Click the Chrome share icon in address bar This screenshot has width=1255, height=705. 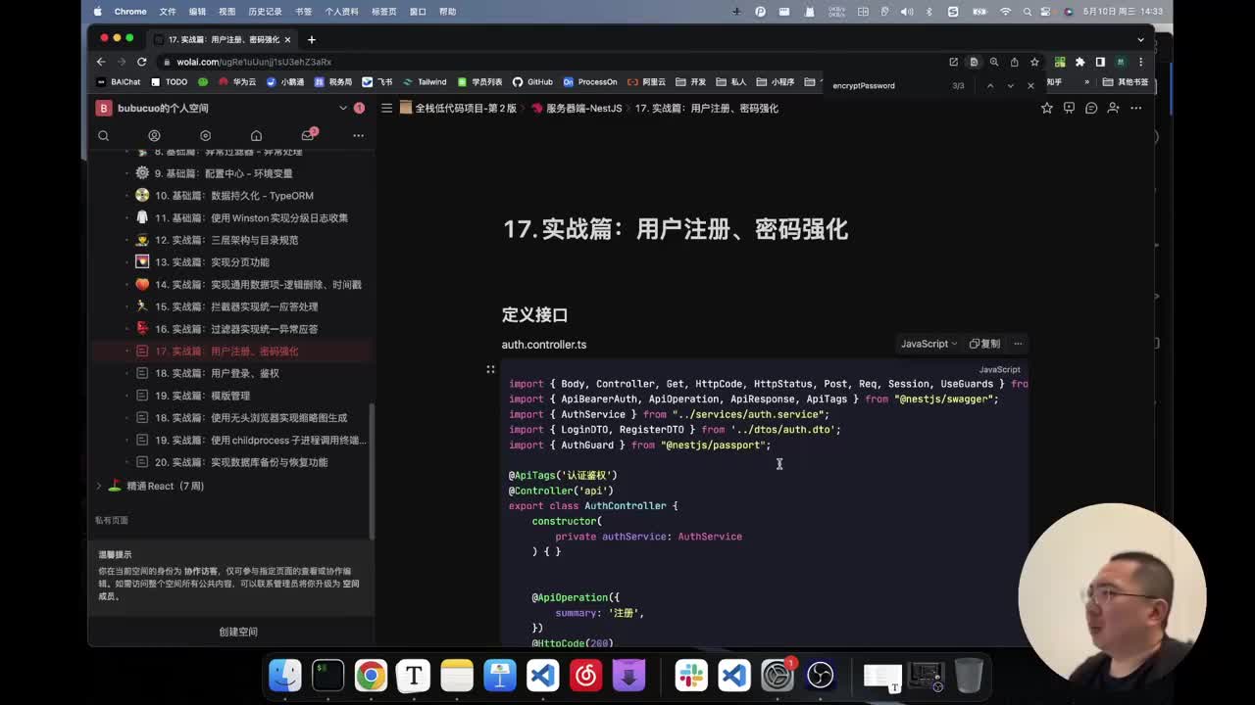(1014, 62)
